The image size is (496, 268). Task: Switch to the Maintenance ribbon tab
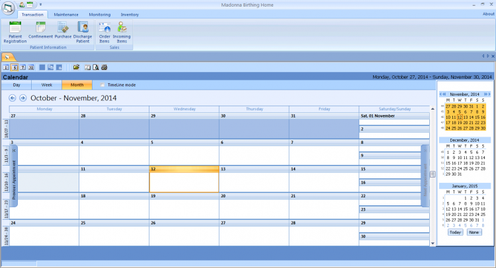[x=65, y=14]
